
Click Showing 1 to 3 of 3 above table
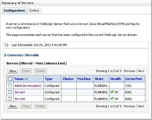(109, 71)
